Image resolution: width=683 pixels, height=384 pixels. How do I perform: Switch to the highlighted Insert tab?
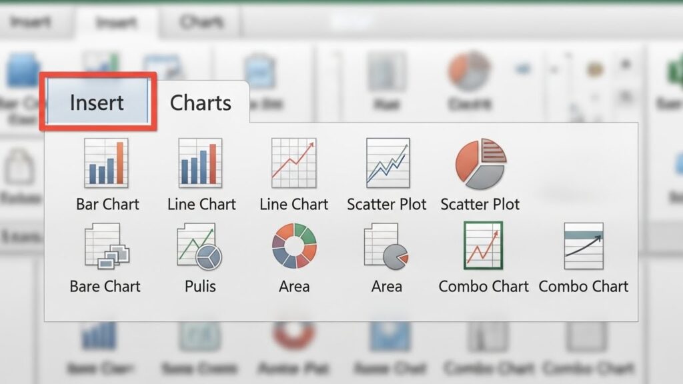tap(97, 102)
